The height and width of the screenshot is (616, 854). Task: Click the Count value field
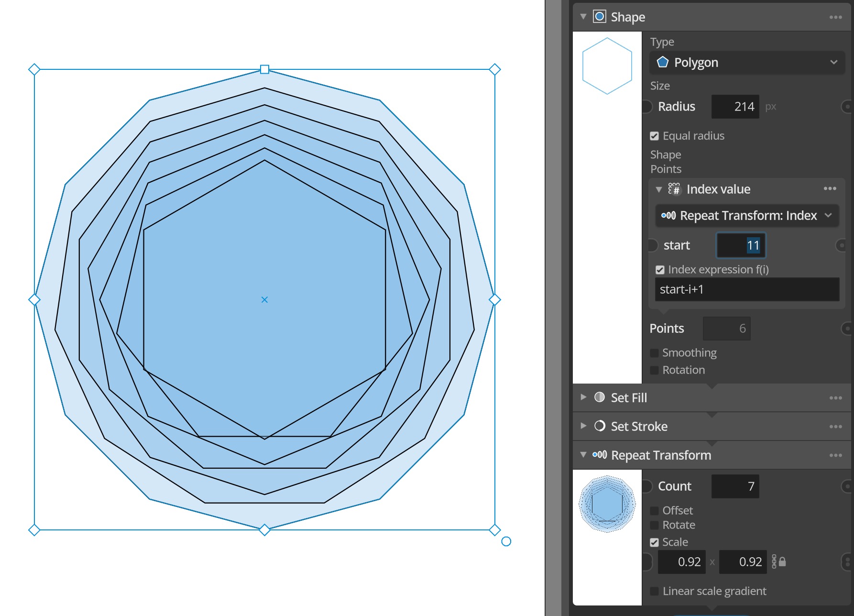tap(735, 486)
